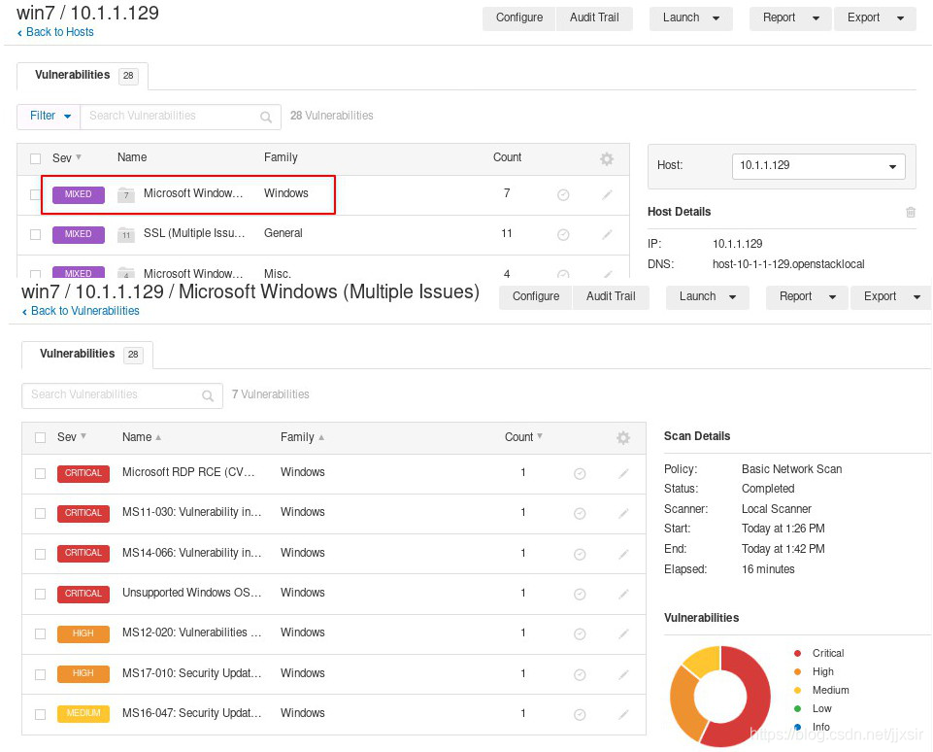This screenshot has width=933, height=752.
Task: Click the snooze clock icon in the SSL (Multiple Issues) row
Action: (x=563, y=234)
